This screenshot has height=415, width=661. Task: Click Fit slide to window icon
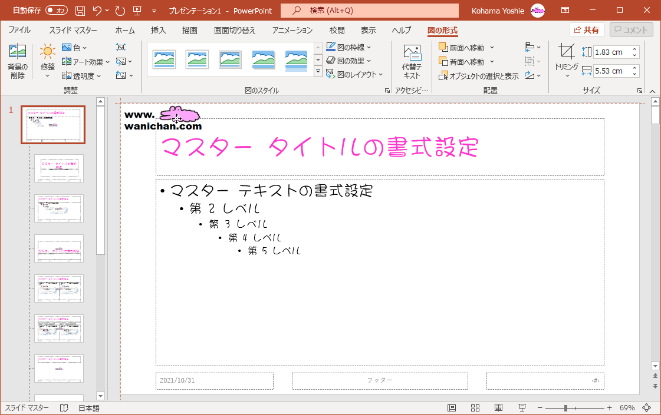[x=647, y=408]
